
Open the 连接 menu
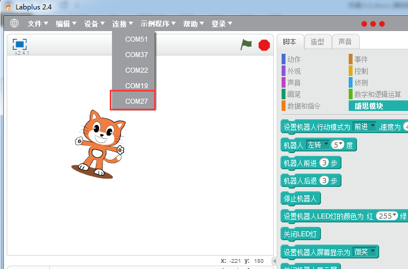point(123,24)
